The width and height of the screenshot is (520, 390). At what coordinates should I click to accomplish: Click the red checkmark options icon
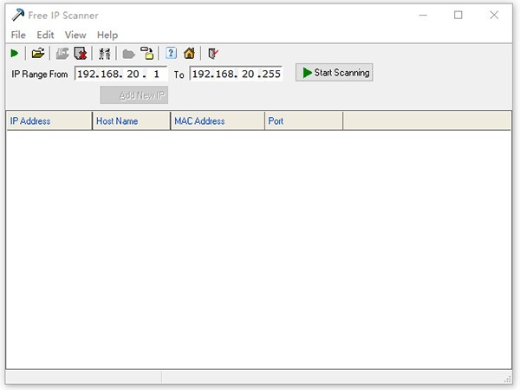click(x=212, y=54)
